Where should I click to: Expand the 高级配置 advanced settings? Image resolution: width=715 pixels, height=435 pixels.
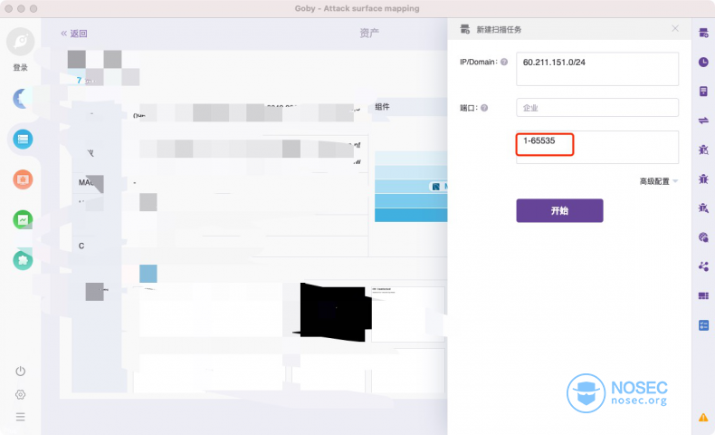(659, 181)
